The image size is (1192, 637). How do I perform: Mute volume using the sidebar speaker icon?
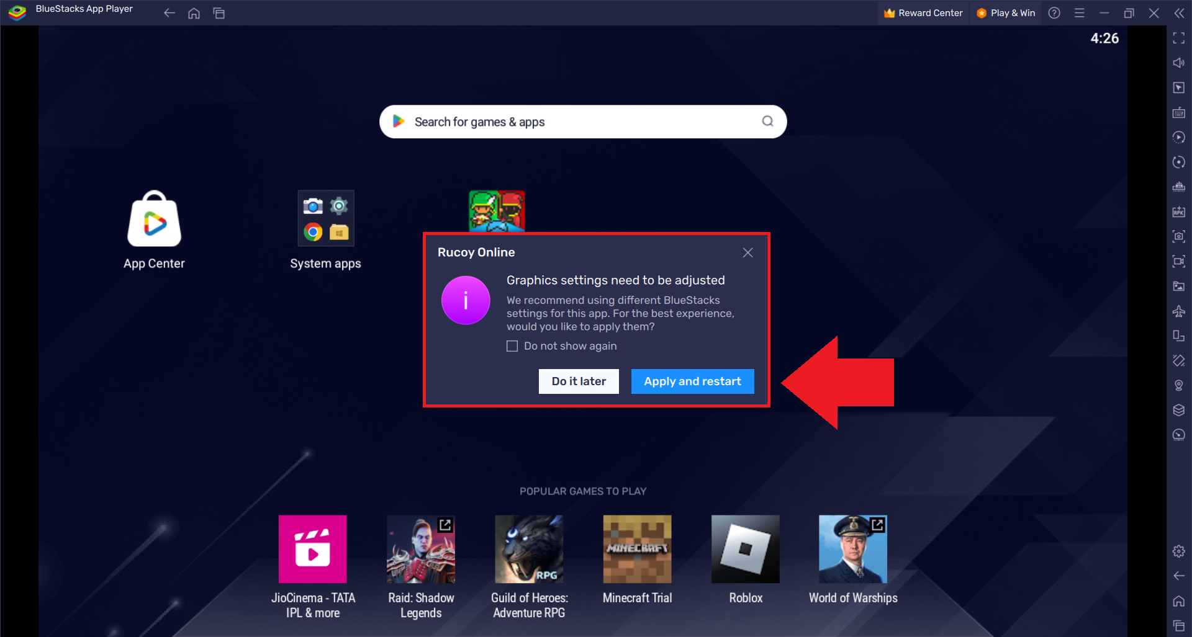[x=1178, y=63]
